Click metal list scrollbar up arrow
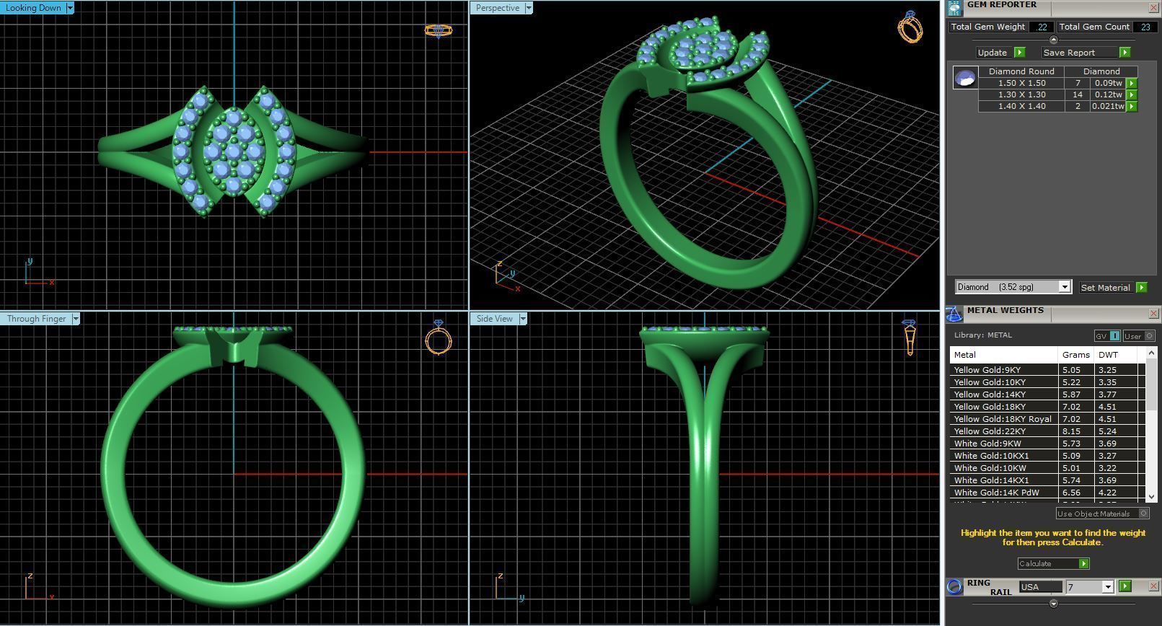The width and height of the screenshot is (1162, 626). (1151, 353)
